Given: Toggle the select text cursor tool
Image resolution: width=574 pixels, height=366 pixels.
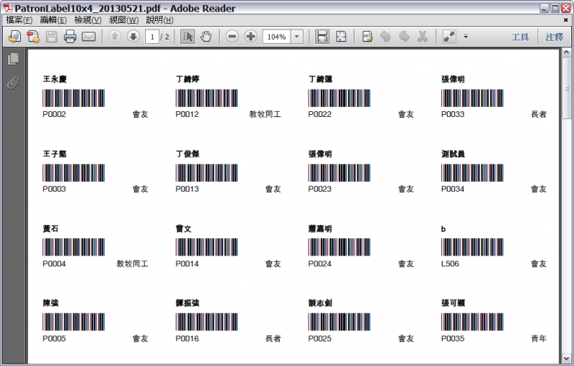Looking at the screenshot, I should pos(187,37).
